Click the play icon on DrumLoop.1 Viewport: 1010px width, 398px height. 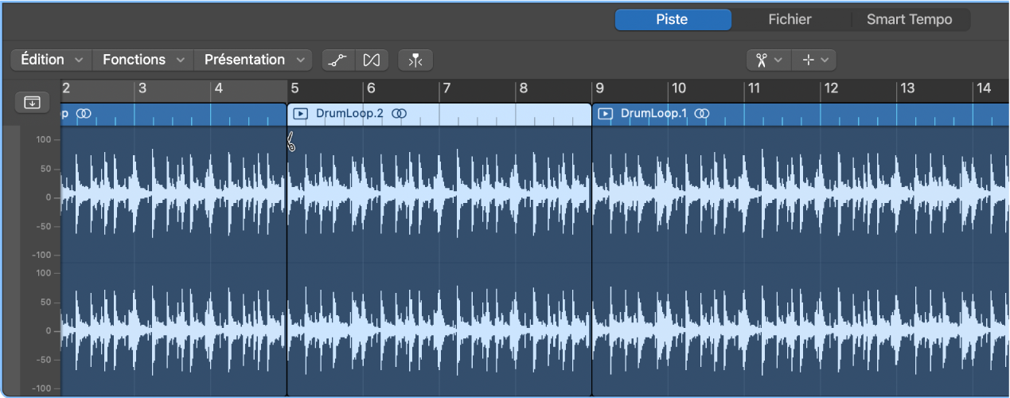pyautogui.click(x=605, y=114)
